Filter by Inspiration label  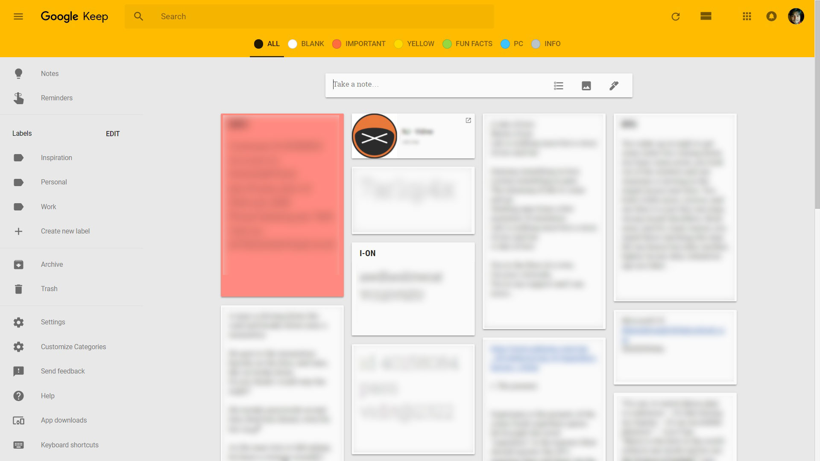click(56, 158)
